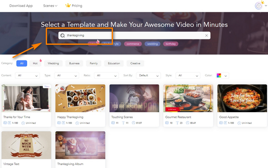268x168 pixels.
Task: Click the Pricing crown icon
Action: tap(68, 6)
